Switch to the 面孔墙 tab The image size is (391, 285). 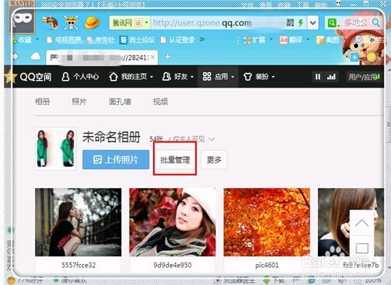120,102
